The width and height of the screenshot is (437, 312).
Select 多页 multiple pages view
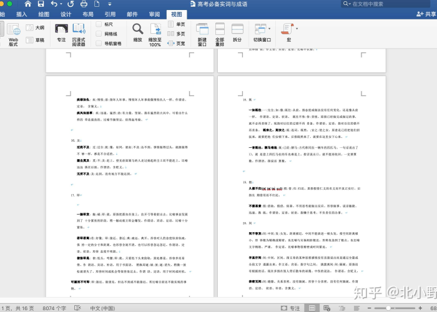(177, 34)
